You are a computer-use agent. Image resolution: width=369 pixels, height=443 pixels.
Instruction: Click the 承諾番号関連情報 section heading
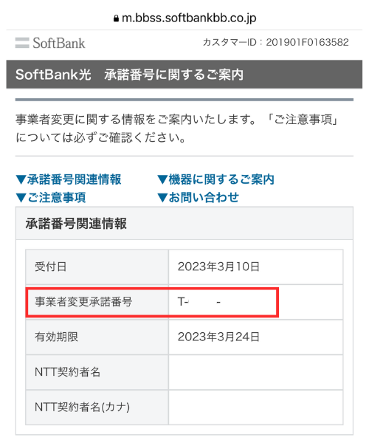click(76, 224)
